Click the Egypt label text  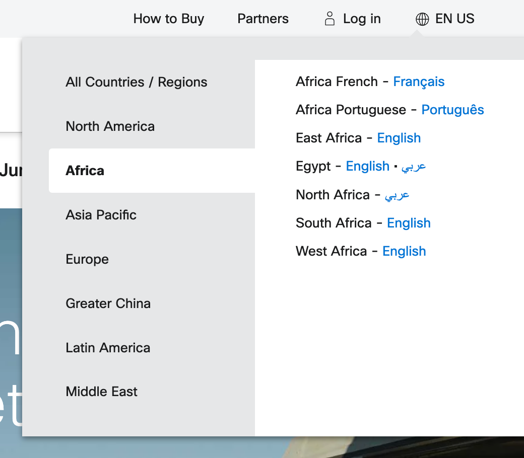pos(313,166)
